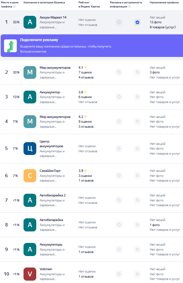The width and height of the screenshot is (183, 283).
Task: Click the 3 отзывов text
Action: [86, 127]
